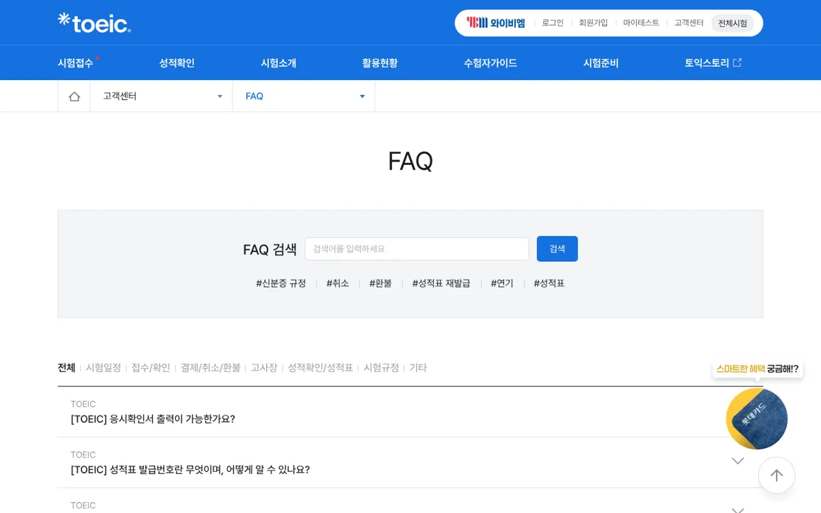This screenshot has width=821, height=513.
Task: Open 시험소개 main menu
Action: pyautogui.click(x=278, y=63)
